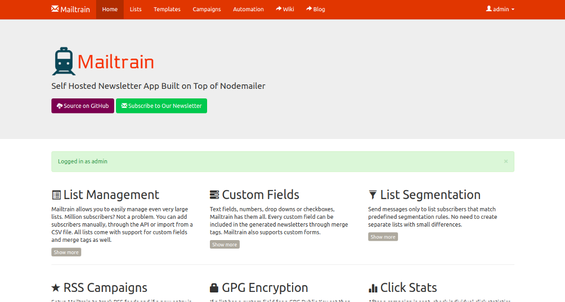This screenshot has width=565, height=302.
Task: Click the 'Logged in as admin' message text
Action: pos(83,161)
